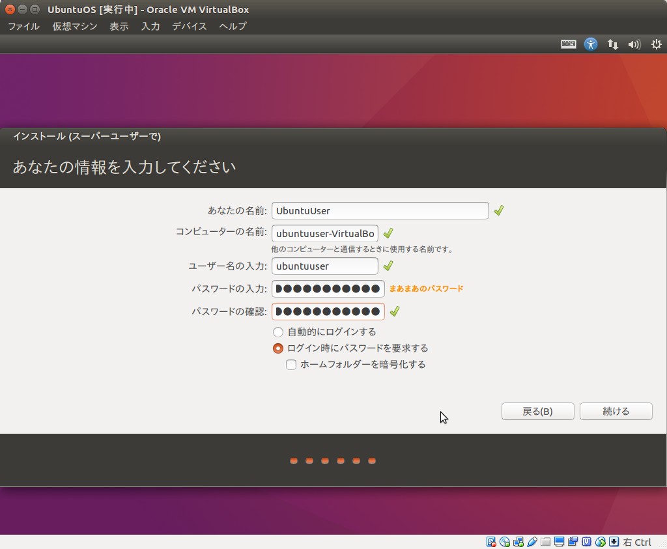Screen dimensions: 667x549
Task: Click the 他のコンピューターと通信するときに使用する名前です hint text
Action: pos(362,249)
